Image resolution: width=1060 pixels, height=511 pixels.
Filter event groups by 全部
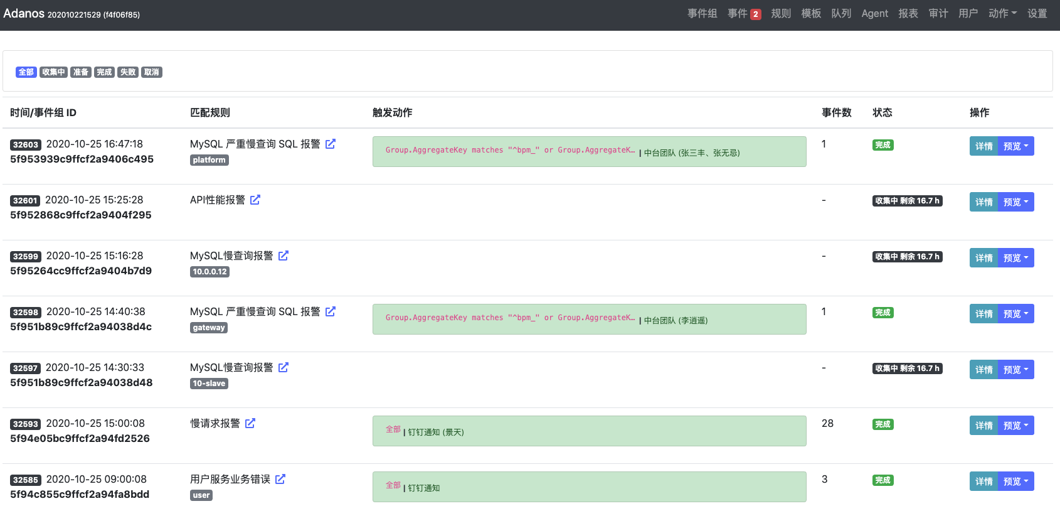pos(26,72)
